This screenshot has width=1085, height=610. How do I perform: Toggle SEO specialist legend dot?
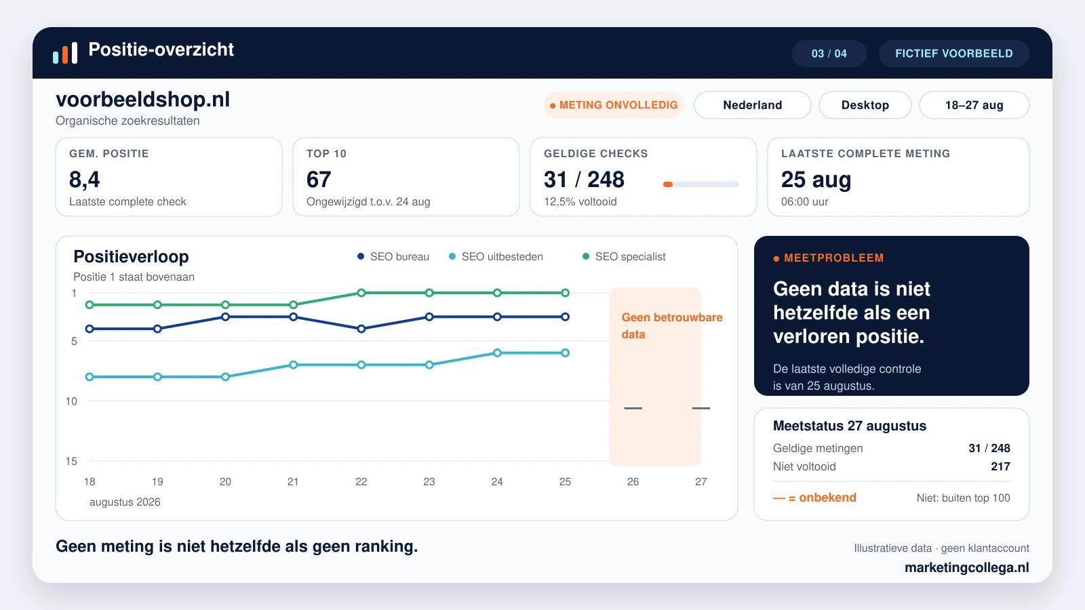coord(586,256)
